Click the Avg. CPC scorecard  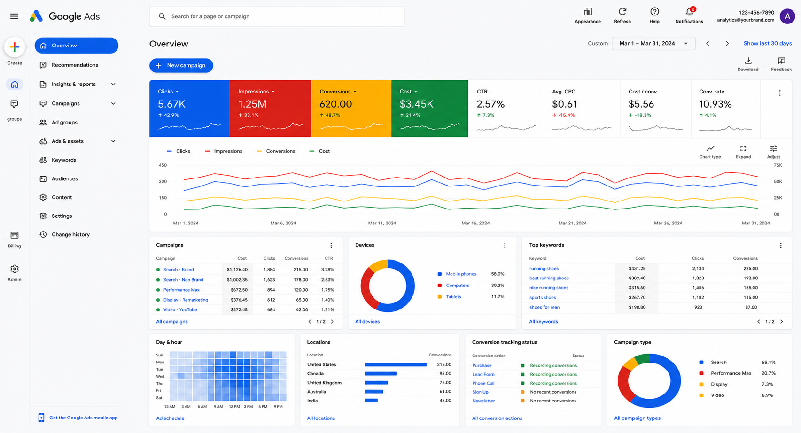[x=583, y=108]
